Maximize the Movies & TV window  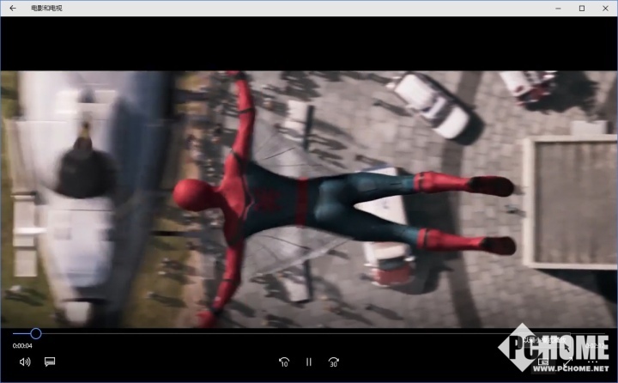click(x=581, y=9)
